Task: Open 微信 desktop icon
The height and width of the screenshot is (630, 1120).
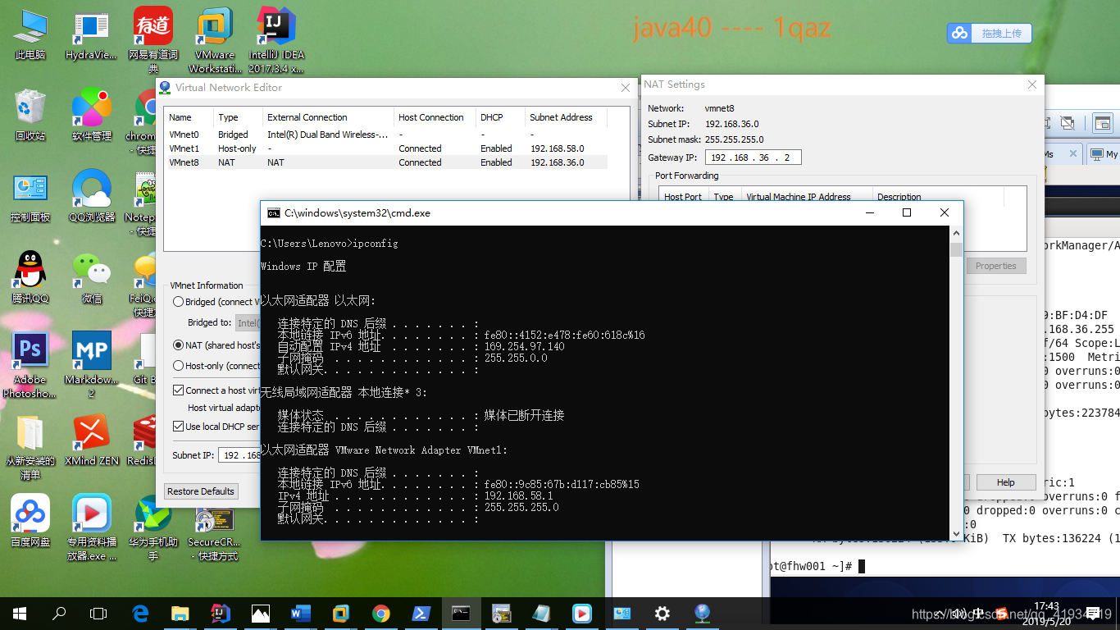Action: [x=91, y=277]
